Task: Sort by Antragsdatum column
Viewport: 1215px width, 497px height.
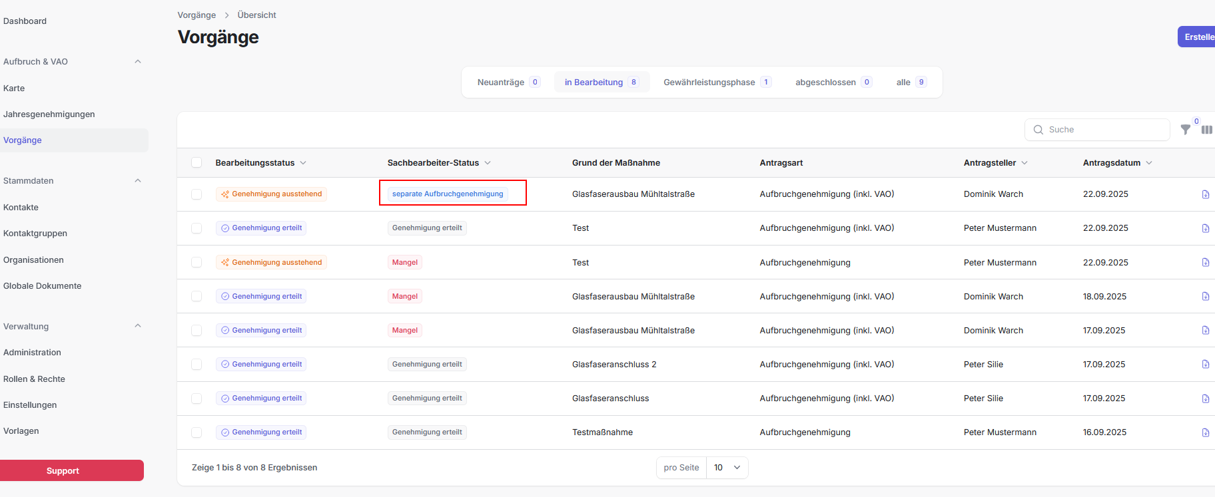Action: click(1117, 162)
